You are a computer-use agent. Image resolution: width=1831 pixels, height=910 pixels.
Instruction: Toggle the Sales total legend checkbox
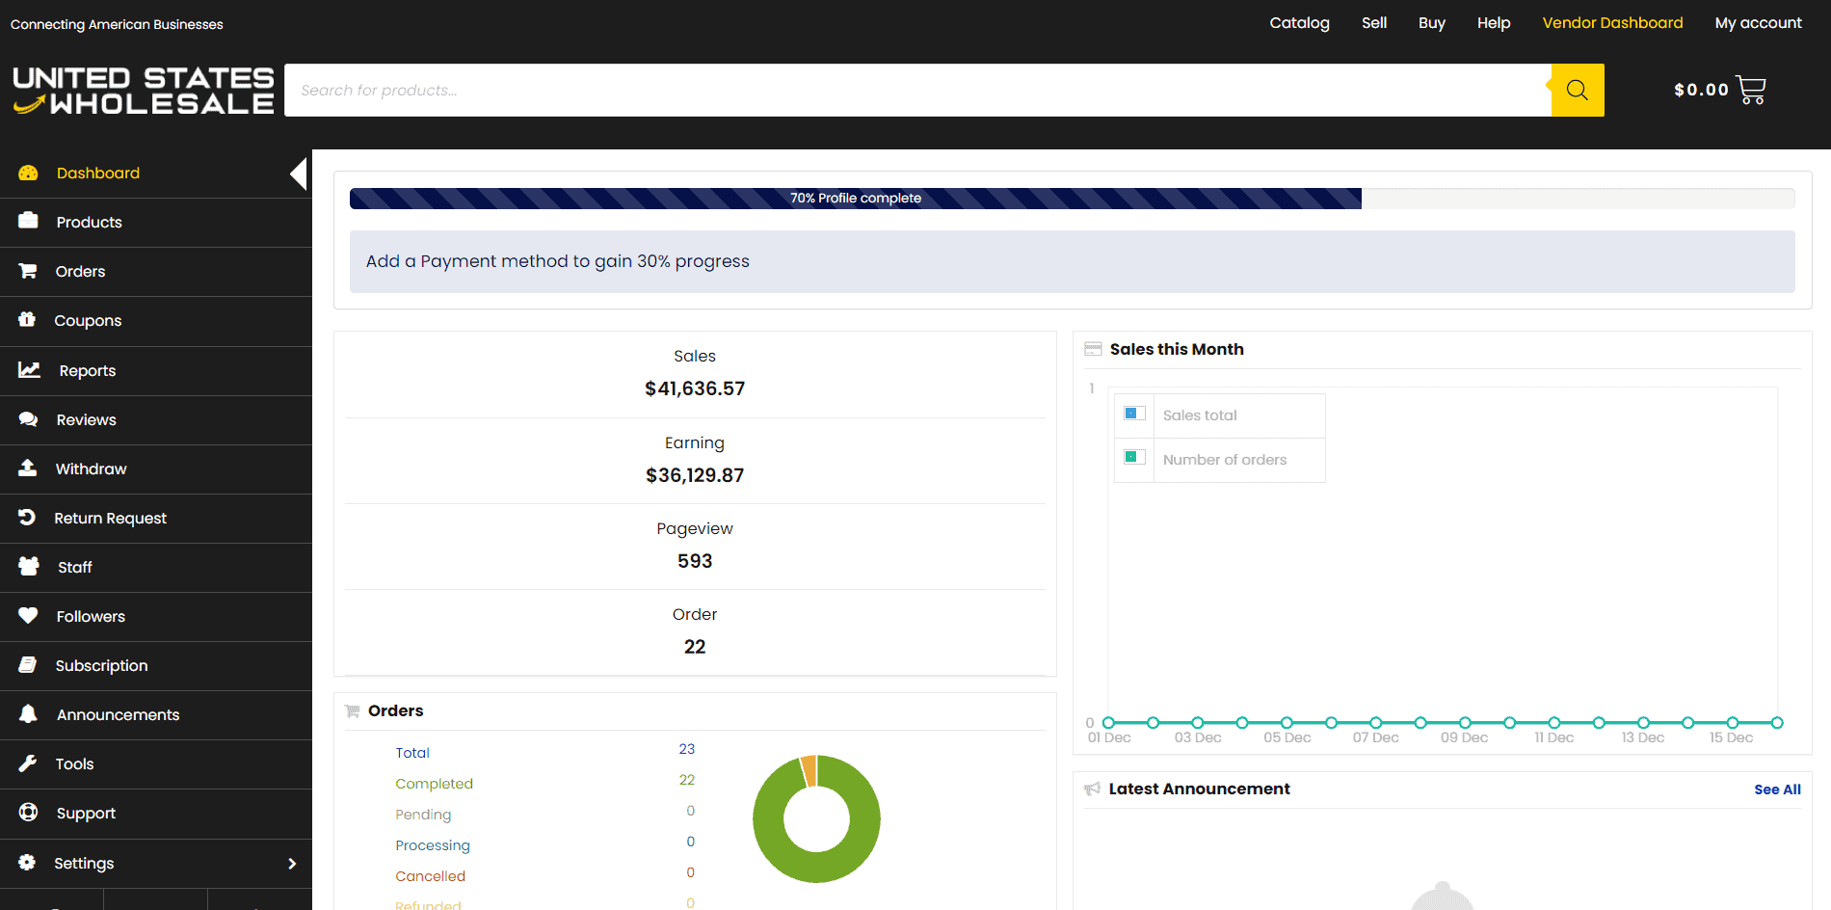point(1133,414)
